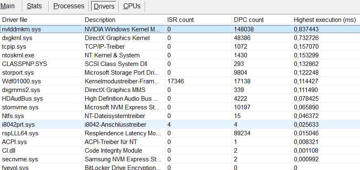Click the ISR count value 17346
This screenshot has height=170, width=360.
pos(176,81)
